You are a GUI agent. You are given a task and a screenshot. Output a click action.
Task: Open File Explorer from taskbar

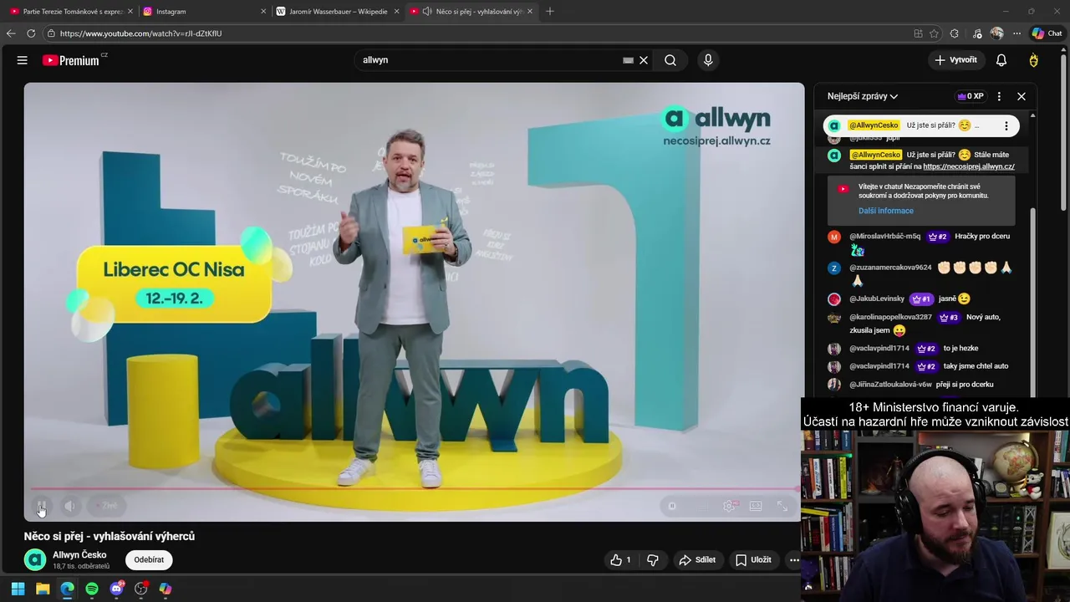tap(43, 589)
